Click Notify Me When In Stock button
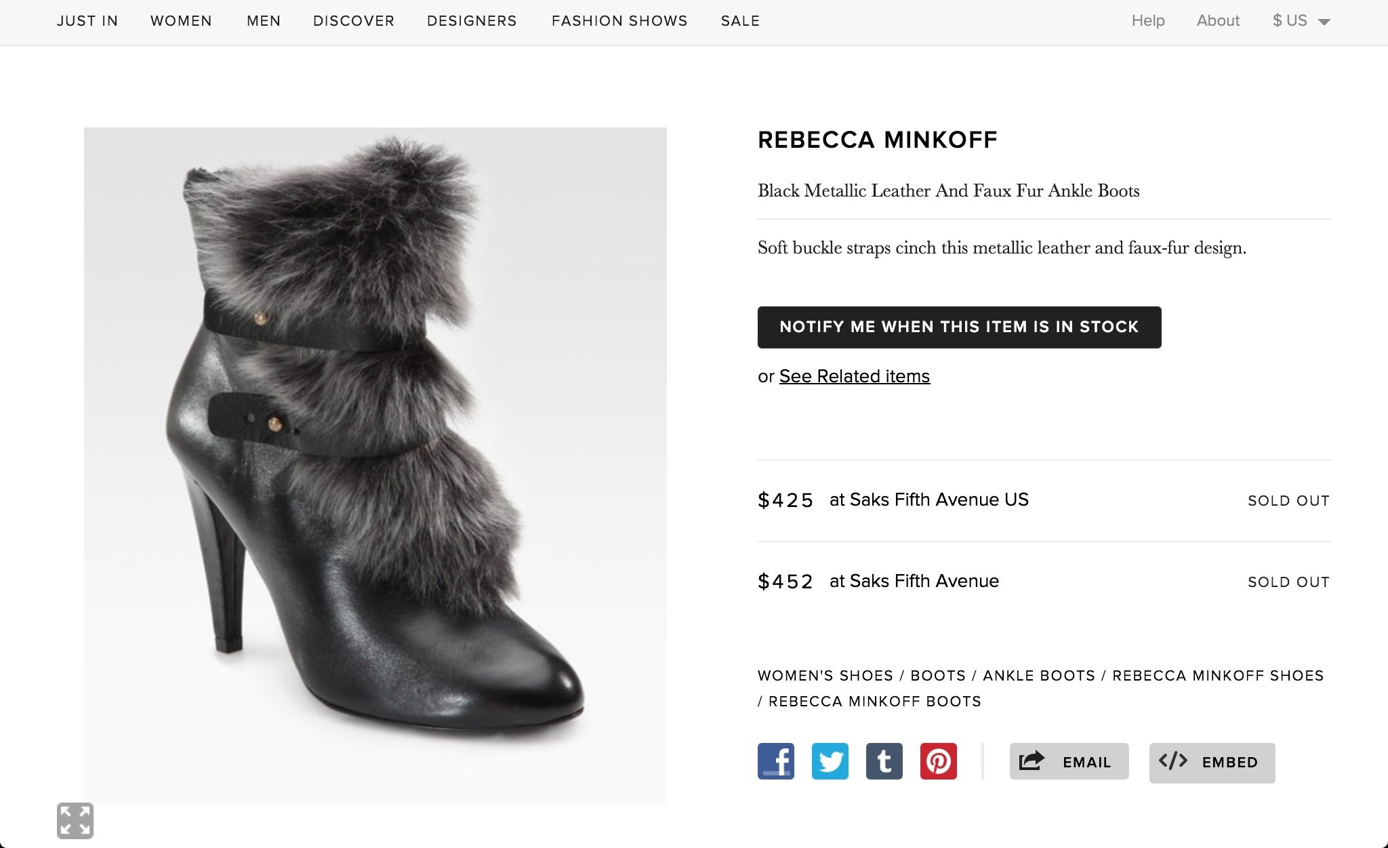1388x848 pixels. pos(959,327)
